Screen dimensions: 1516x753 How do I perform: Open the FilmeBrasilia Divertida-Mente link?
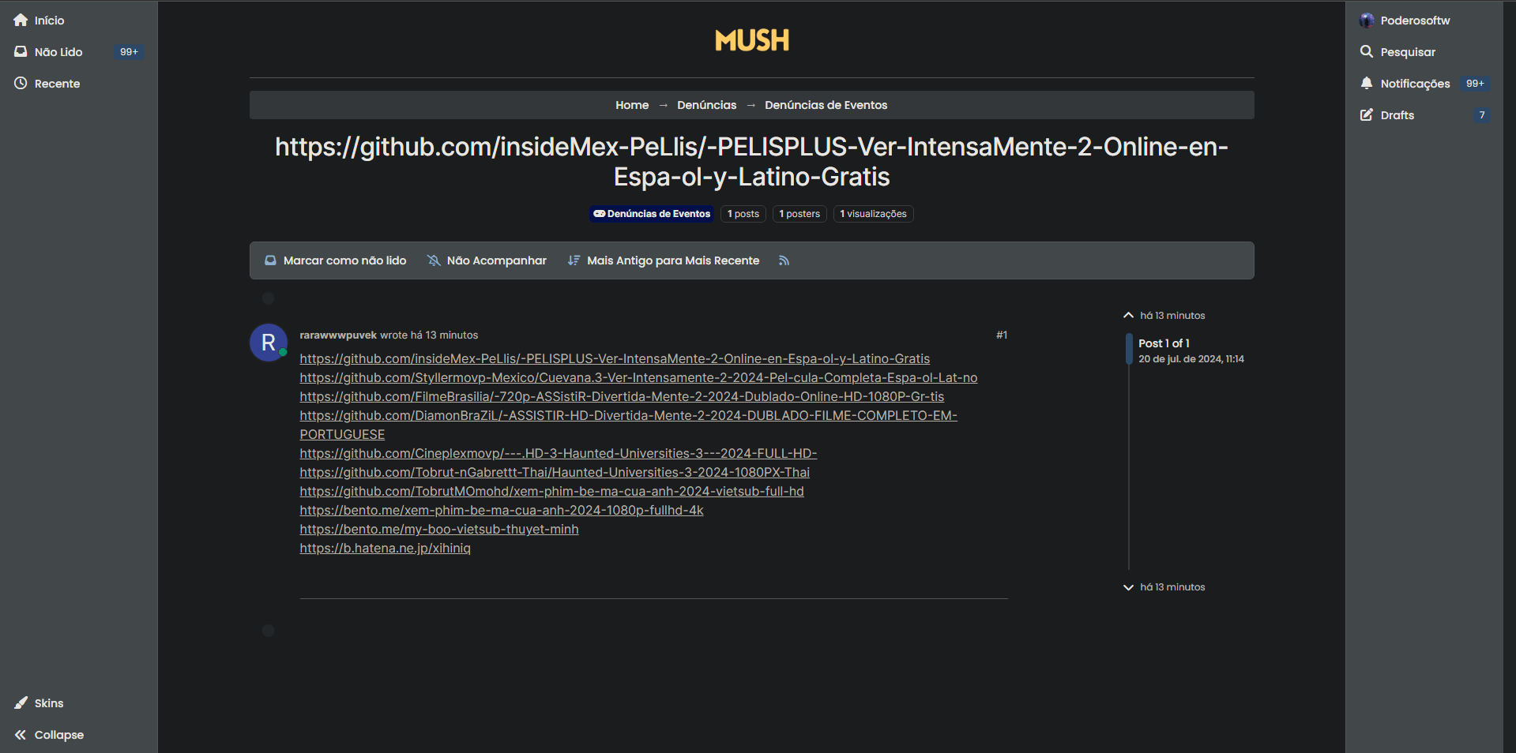pos(622,397)
